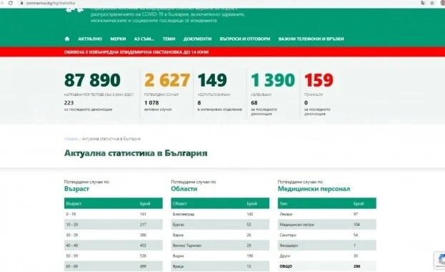The width and height of the screenshot is (445, 272).
Task: Open ВАЖНИ ТЕЛЕФОНИ И ВРЪЗКИ menu item
Action: tap(311, 39)
